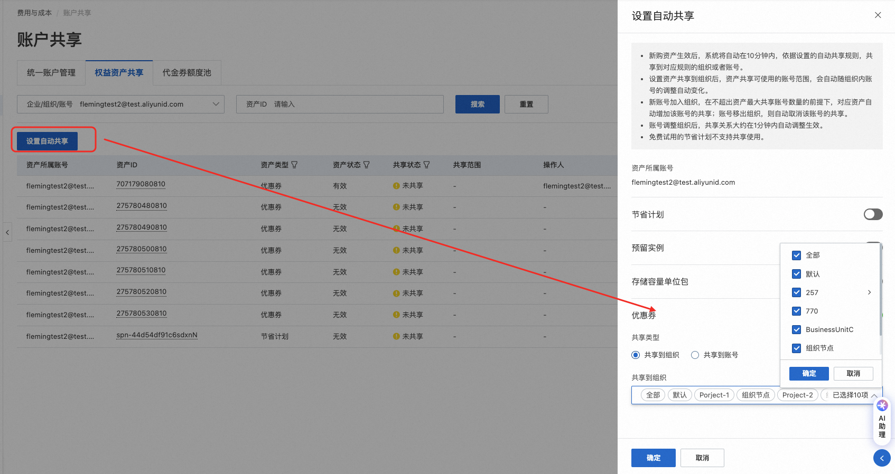This screenshot has width=895, height=474.
Task: Focus the 资产ID search input
Action: click(x=340, y=105)
